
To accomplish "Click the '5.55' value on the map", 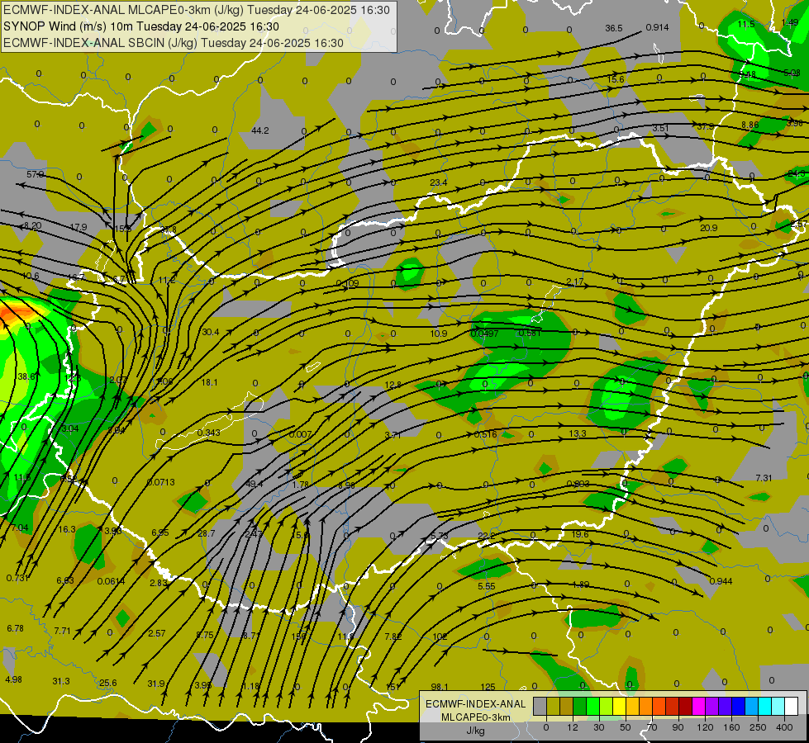I will [487, 586].
